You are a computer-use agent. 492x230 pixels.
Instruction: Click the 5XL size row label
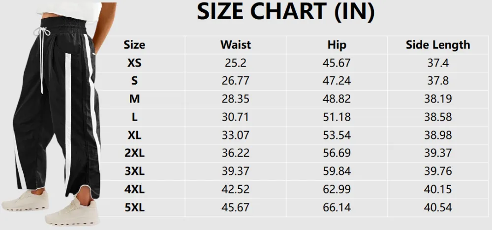134,207
